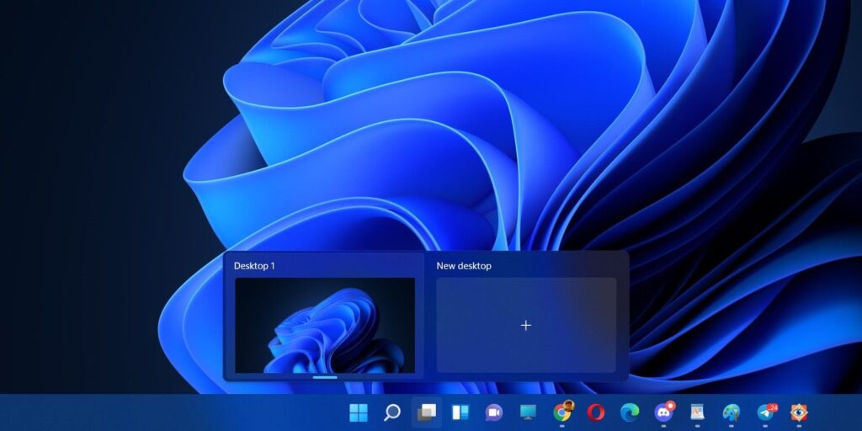The image size is (862, 431).
Task: Create a New desktop with plus tile
Action: click(x=526, y=326)
